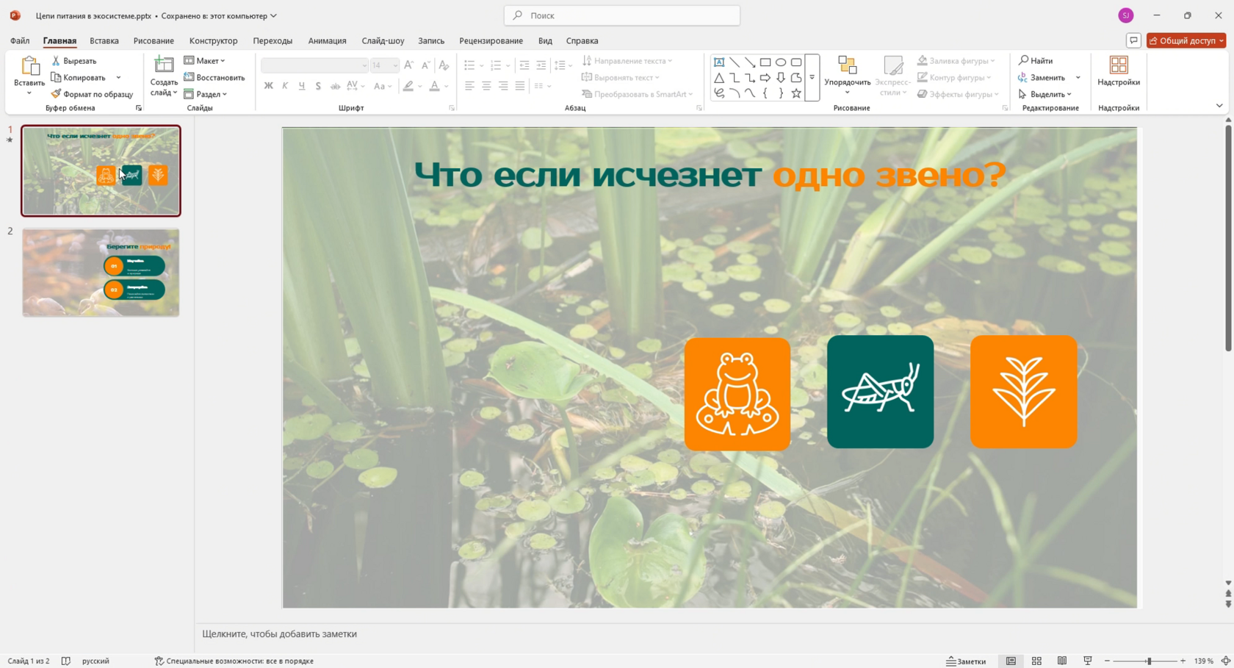Open the font size combo box
This screenshot has height=668, width=1234.
click(385, 65)
